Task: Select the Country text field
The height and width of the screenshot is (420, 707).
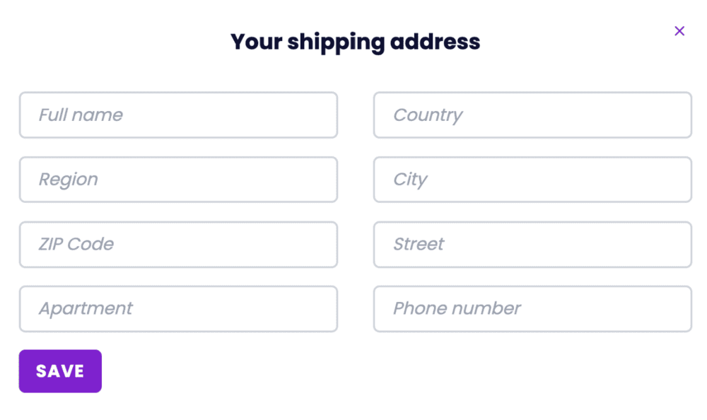Action: tap(532, 115)
